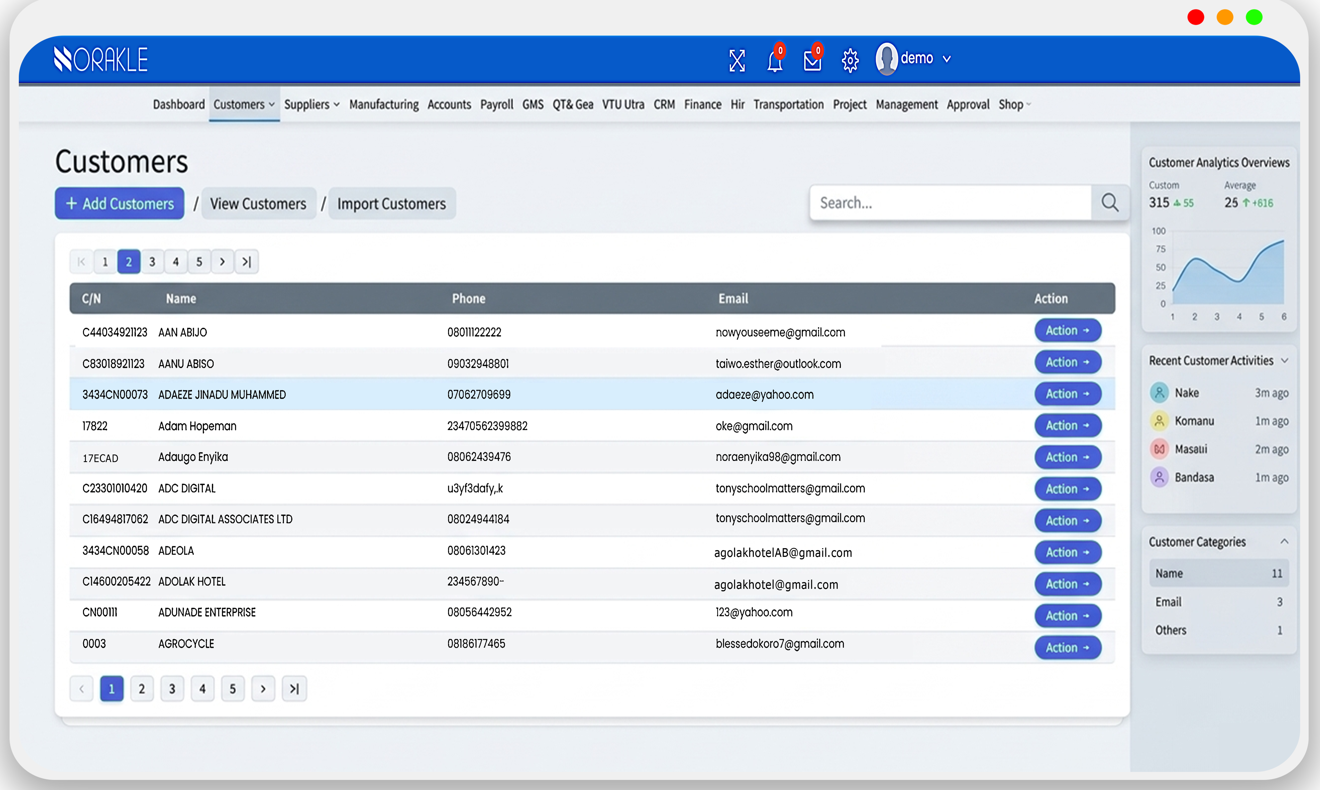Select page 3 in top pagination
Viewport: 1320px width, 790px height.
coord(152,261)
